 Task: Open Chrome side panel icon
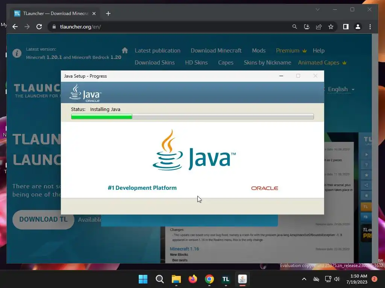[346, 27]
